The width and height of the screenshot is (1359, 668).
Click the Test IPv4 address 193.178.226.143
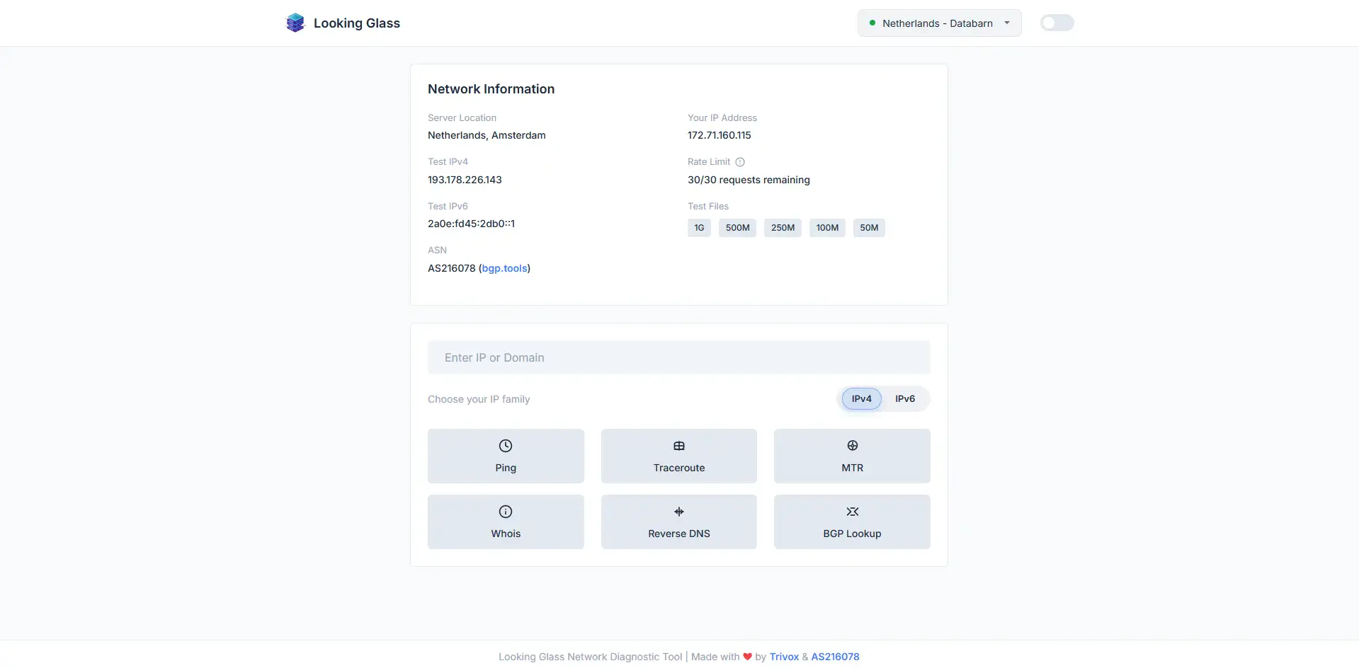click(465, 180)
